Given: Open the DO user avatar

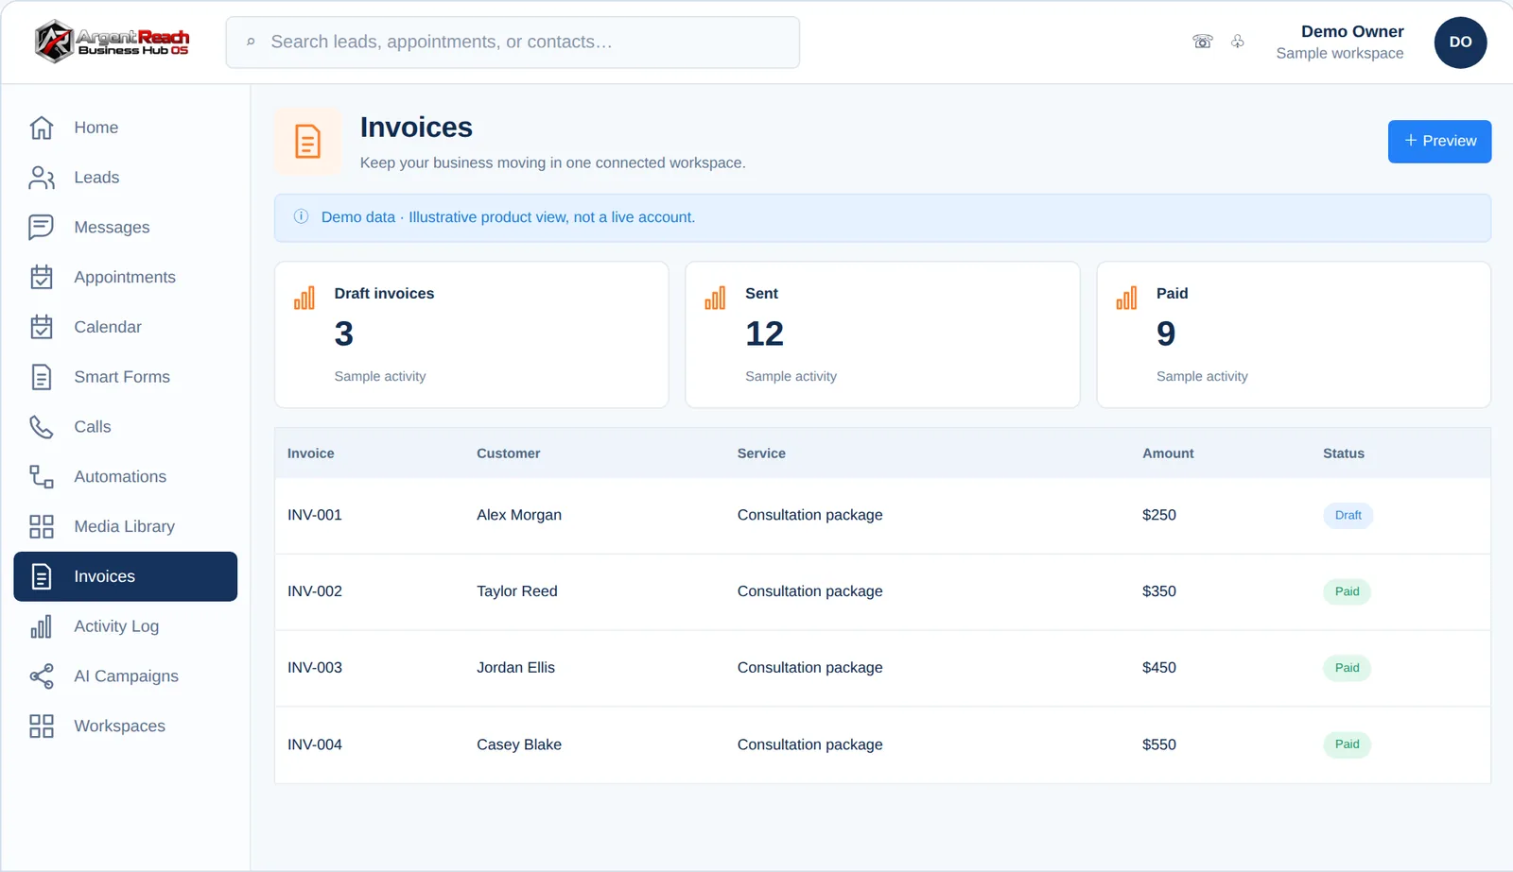Looking at the screenshot, I should point(1460,43).
